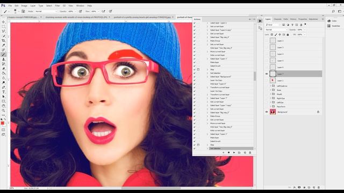Toggle checkmark for highlighted Set Selection step
344x193 pixels.
point(195,149)
